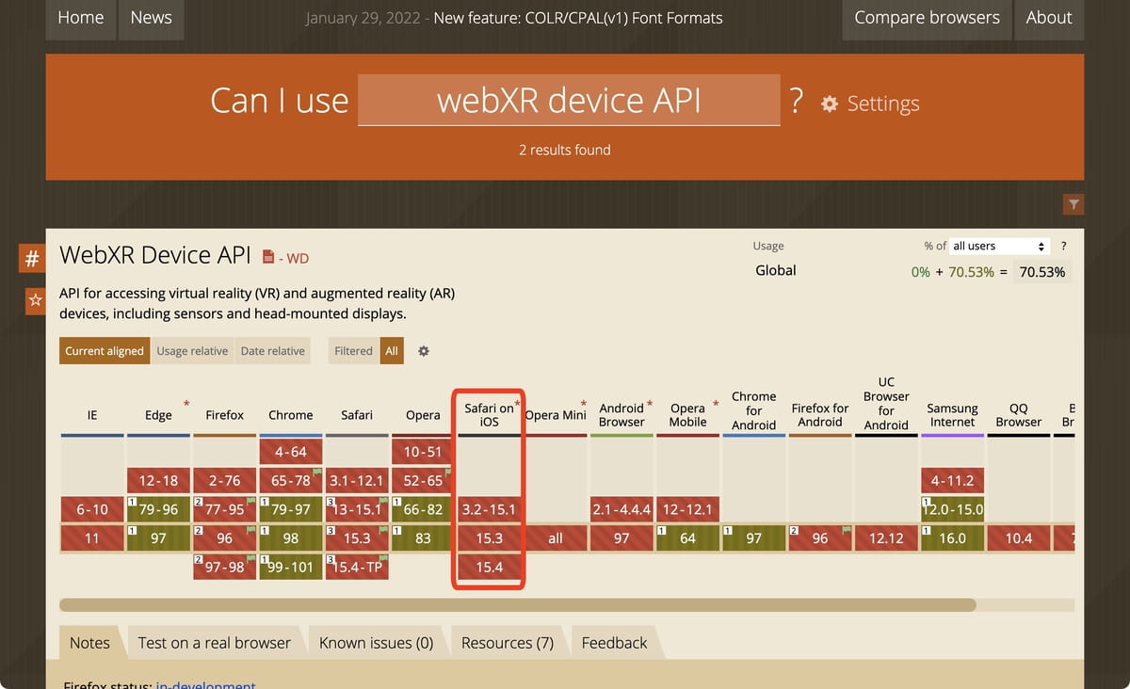Screen dimensions: 1130x689
Task: Click Chrome 4-64 support cell
Action: pos(291,452)
